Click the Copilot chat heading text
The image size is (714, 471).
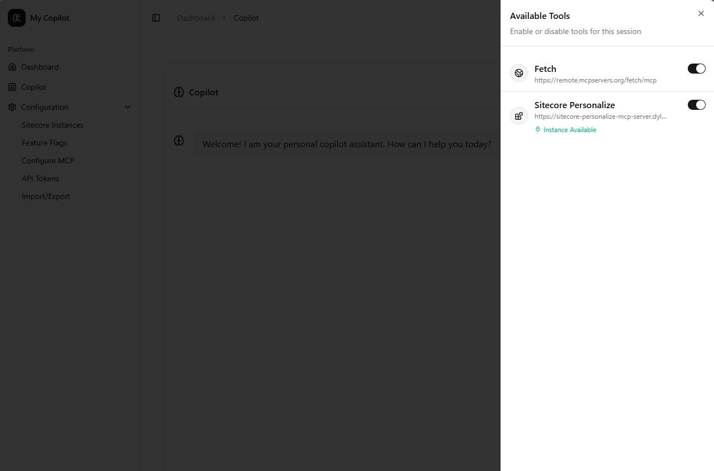tap(203, 92)
